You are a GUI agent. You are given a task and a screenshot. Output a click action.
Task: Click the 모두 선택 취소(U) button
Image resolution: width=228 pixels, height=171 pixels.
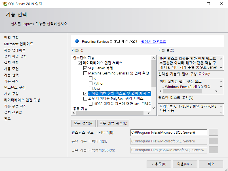coord(113,123)
